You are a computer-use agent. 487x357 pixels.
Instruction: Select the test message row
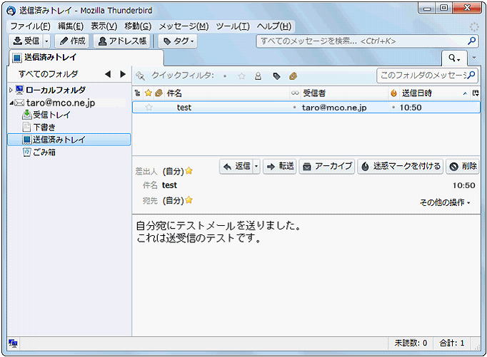pyautogui.click(x=306, y=108)
